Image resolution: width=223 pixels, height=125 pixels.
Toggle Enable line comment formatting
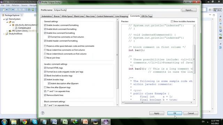tap(45, 33)
